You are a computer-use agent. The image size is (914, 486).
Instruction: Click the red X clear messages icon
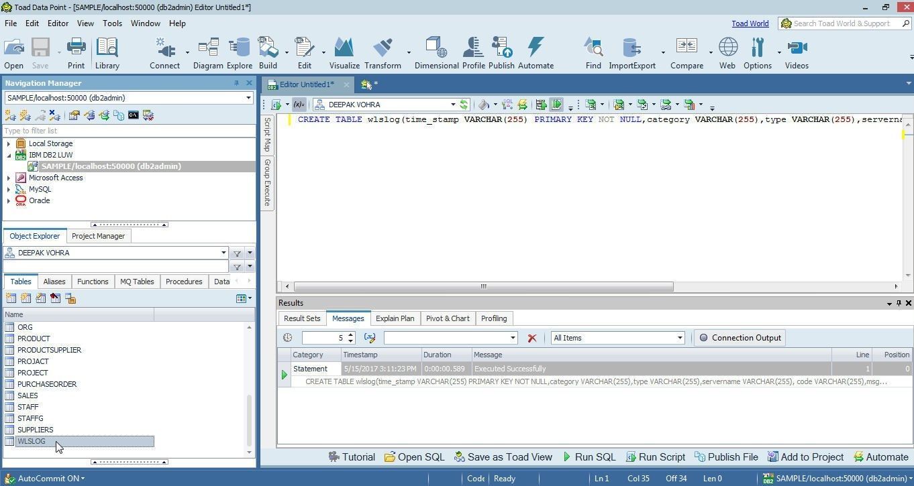[x=532, y=338]
